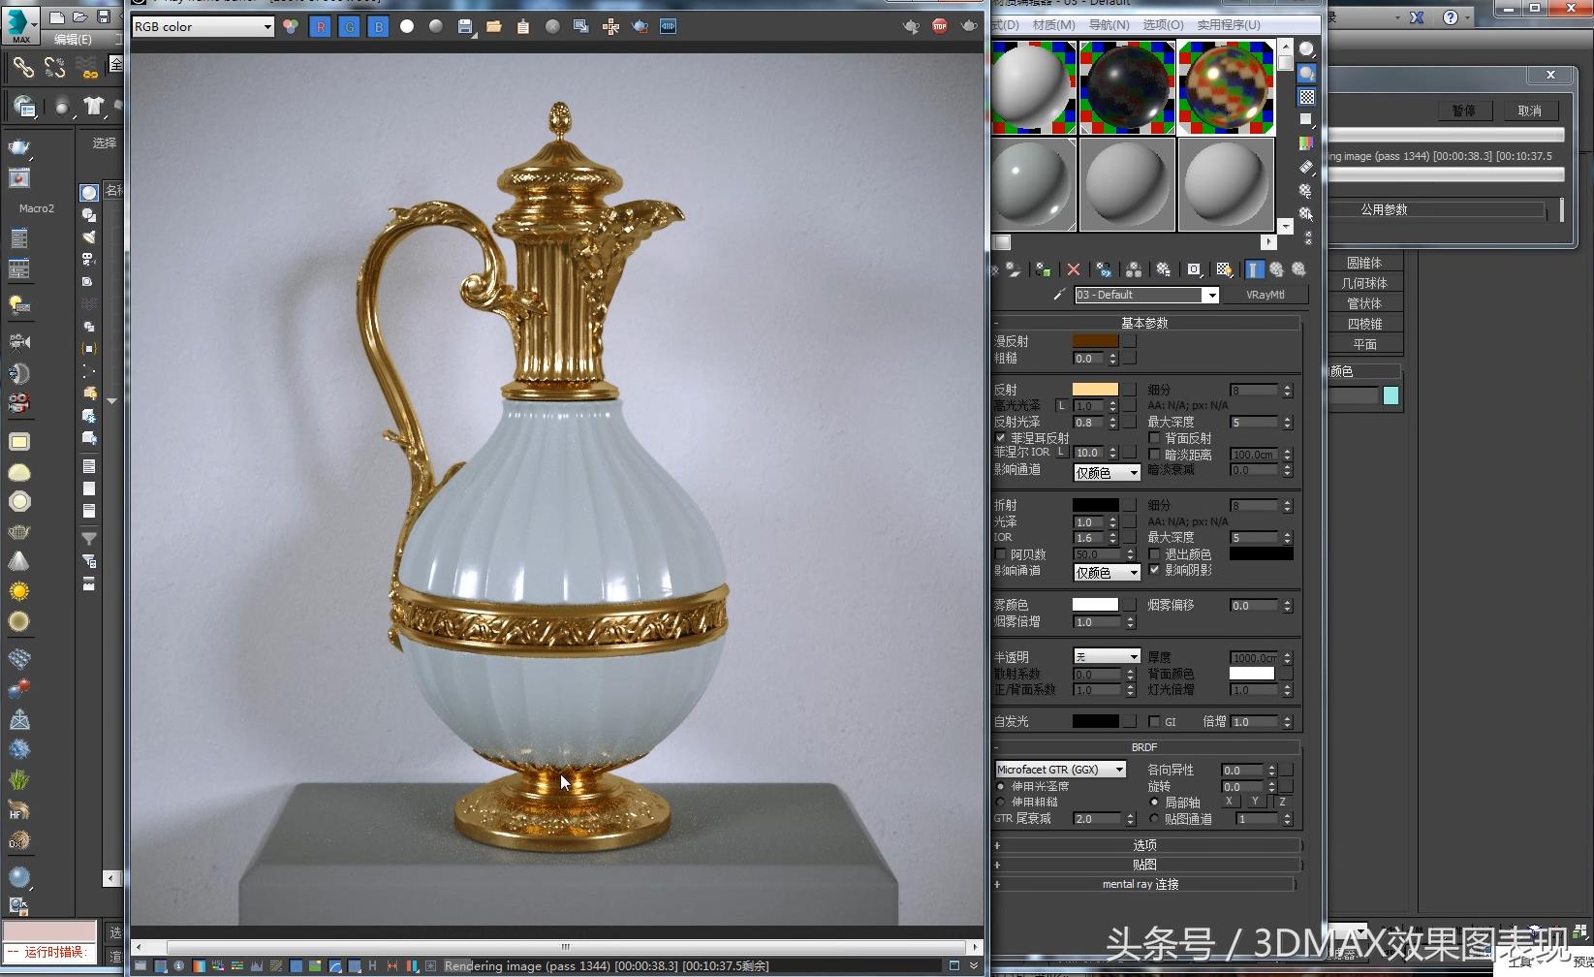Viewport: 1594px width, 977px height.
Task: Pick material from object with eyedropper
Action: 1058,295
